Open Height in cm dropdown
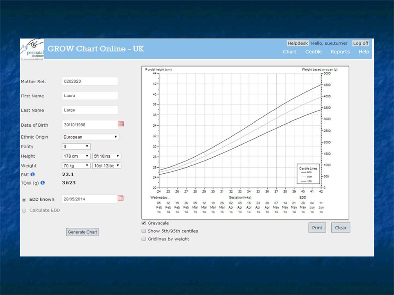 (76, 156)
